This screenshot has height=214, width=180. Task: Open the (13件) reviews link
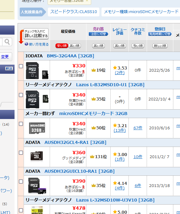(120, 130)
